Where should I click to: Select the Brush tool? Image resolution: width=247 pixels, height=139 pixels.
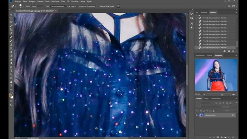(x=11, y=41)
